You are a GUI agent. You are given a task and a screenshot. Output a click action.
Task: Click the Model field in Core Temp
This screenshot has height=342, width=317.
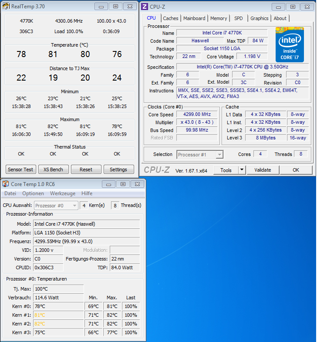(87, 224)
